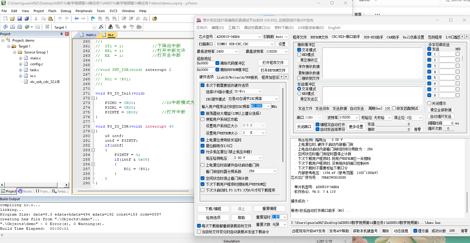The height and width of the screenshot is (243, 470).
Task: Click the Rebuild all target files icon
Action: coord(20,27)
